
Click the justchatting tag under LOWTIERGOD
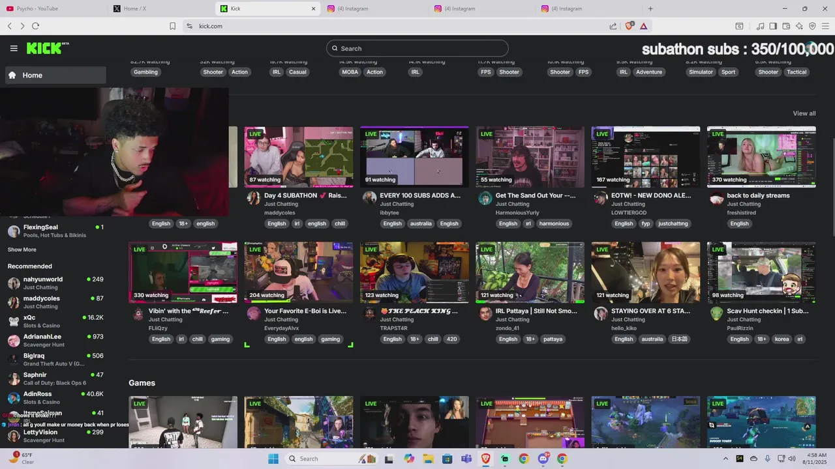click(x=673, y=223)
